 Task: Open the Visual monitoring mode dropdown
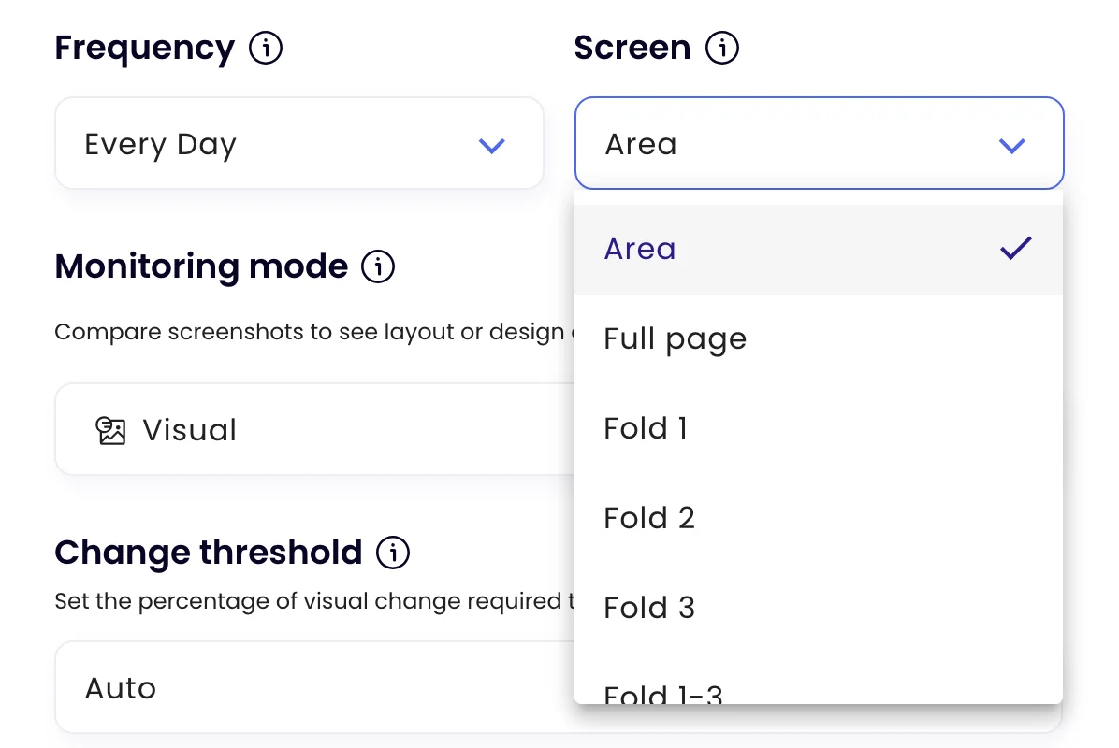point(314,429)
